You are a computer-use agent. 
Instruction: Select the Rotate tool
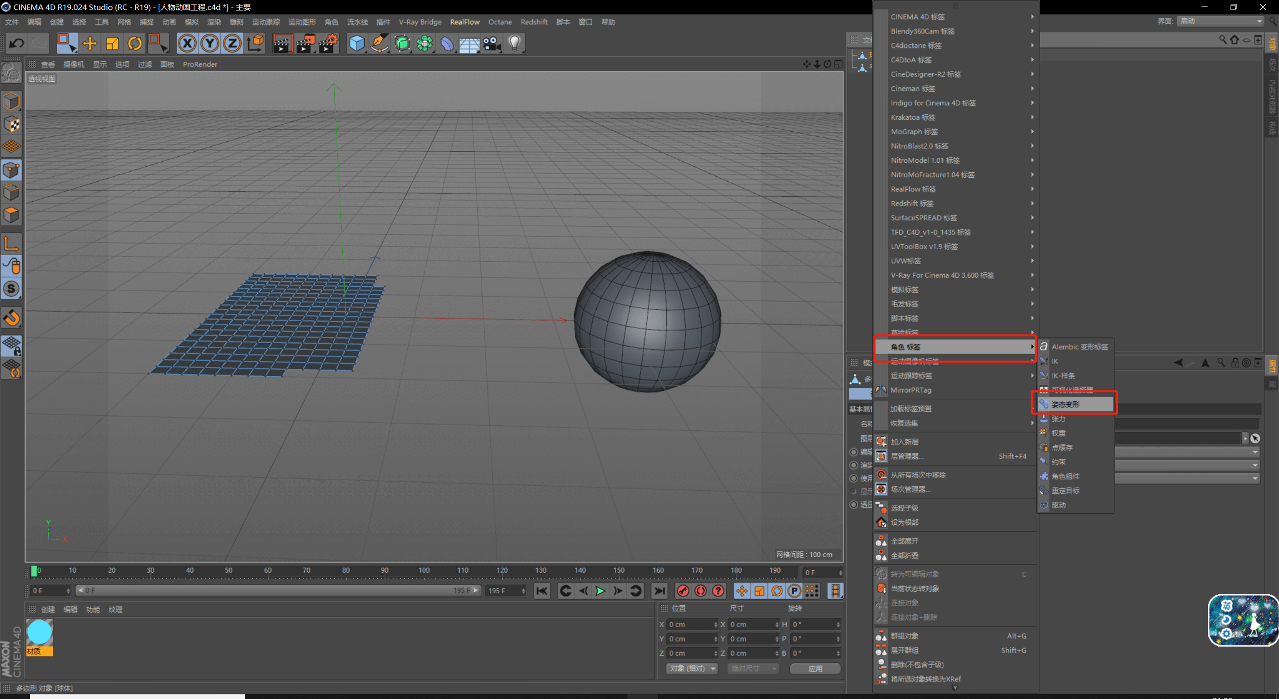point(135,43)
